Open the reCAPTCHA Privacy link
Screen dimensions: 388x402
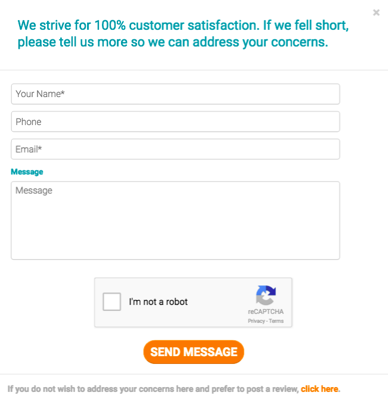[x=256, y=321]
